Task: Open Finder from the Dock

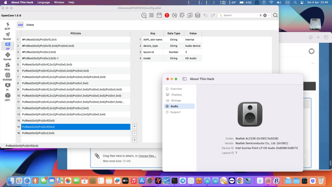Action: click(11, 181)
